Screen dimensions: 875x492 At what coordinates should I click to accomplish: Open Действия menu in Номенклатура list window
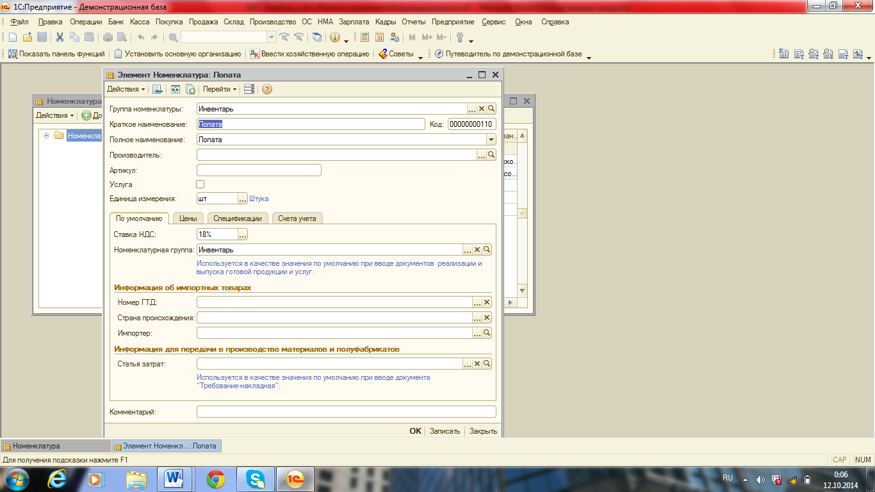click(x=54, y=115)
